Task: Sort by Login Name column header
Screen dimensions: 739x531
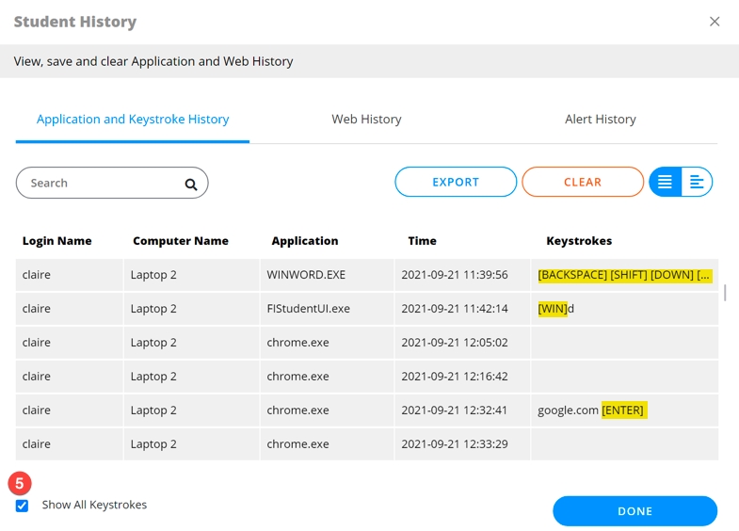Action: click(57, 241)
